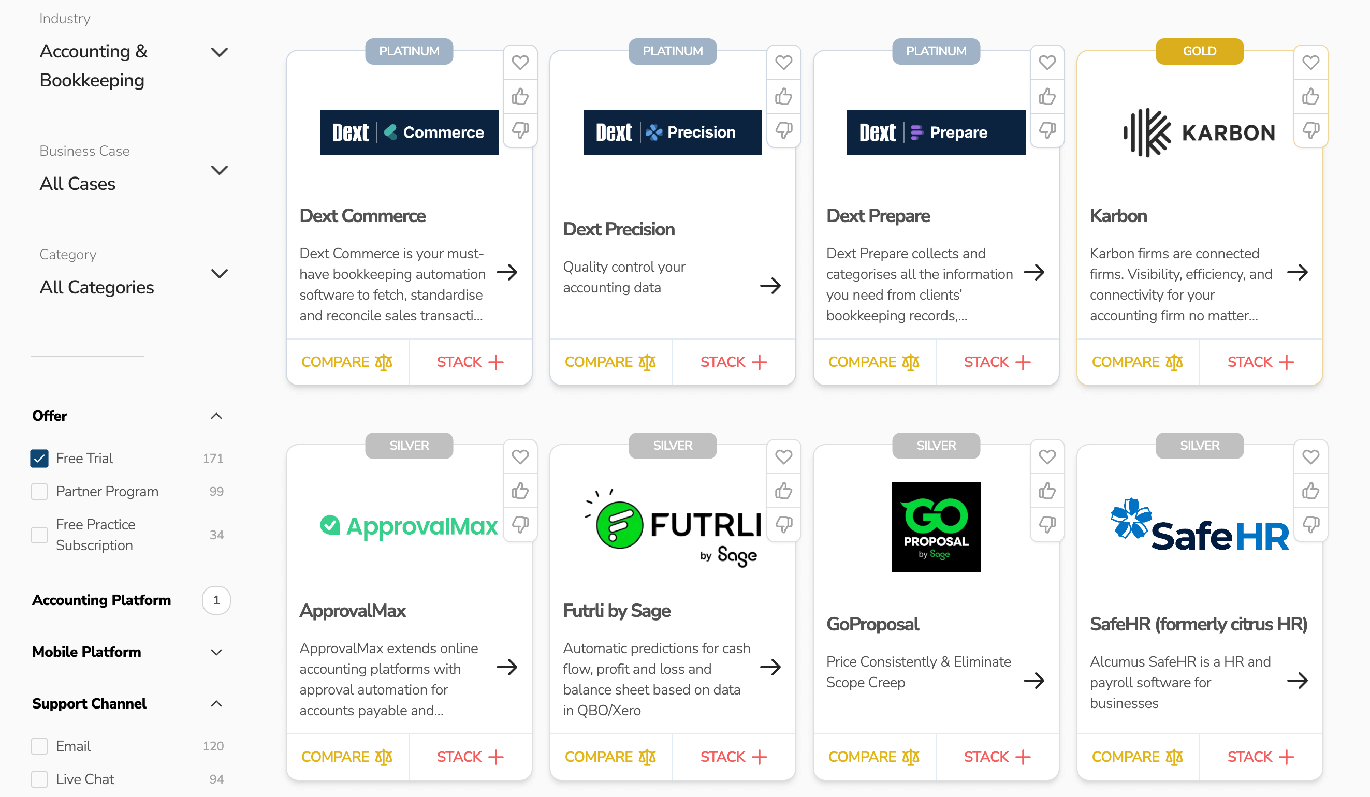Give Karbon a thumbs up

point(1311,97)
